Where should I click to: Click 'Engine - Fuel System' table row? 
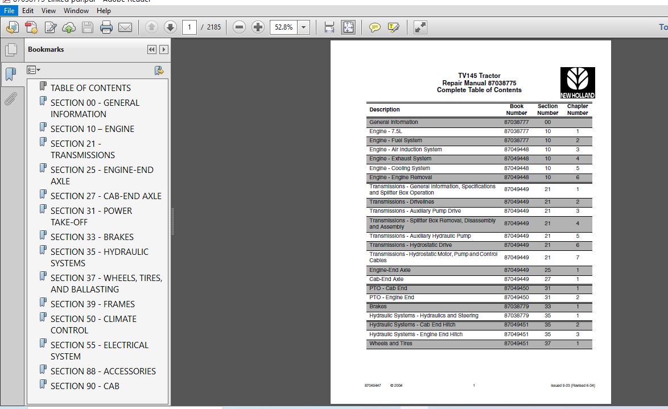click(x=479, y=141)
